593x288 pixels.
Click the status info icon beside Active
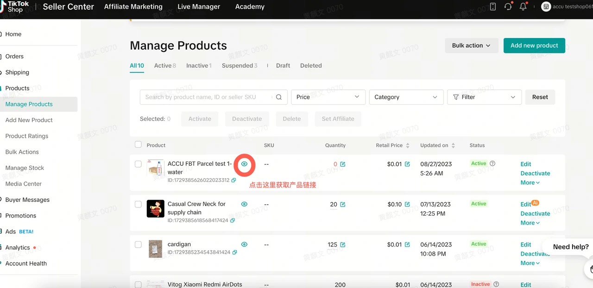tap(492, 163)
